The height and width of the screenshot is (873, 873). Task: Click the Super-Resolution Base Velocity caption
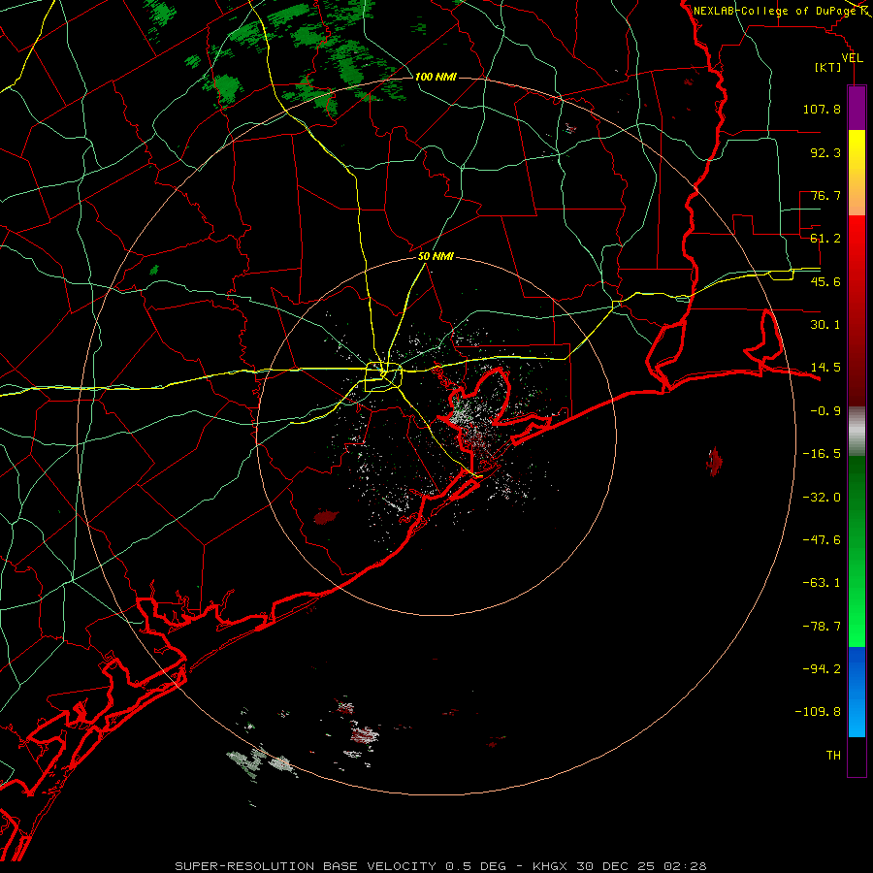point(440,866)
